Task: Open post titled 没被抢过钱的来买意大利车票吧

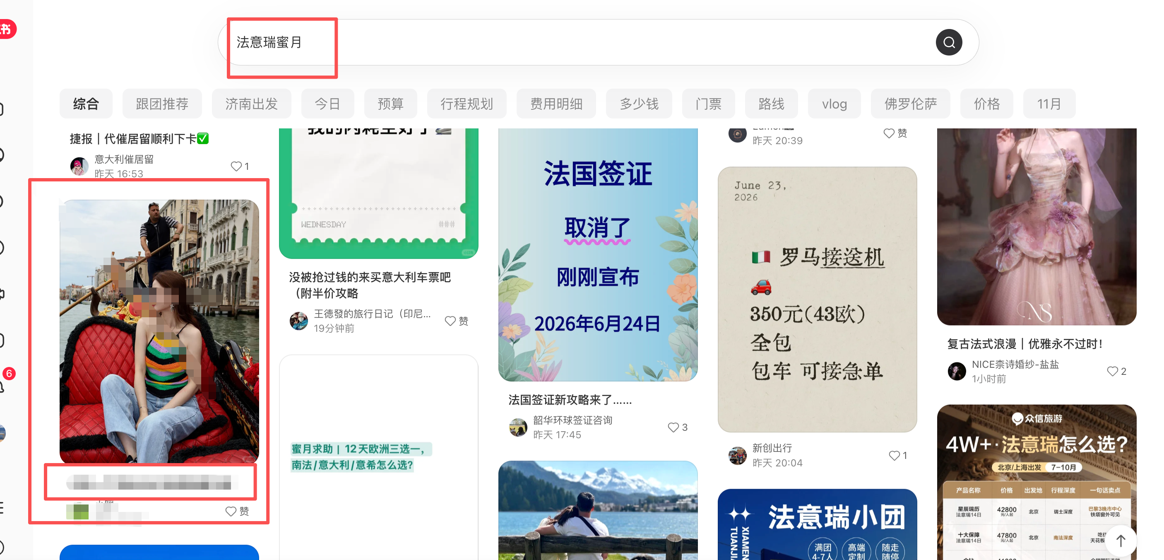Action: point(370,285)
